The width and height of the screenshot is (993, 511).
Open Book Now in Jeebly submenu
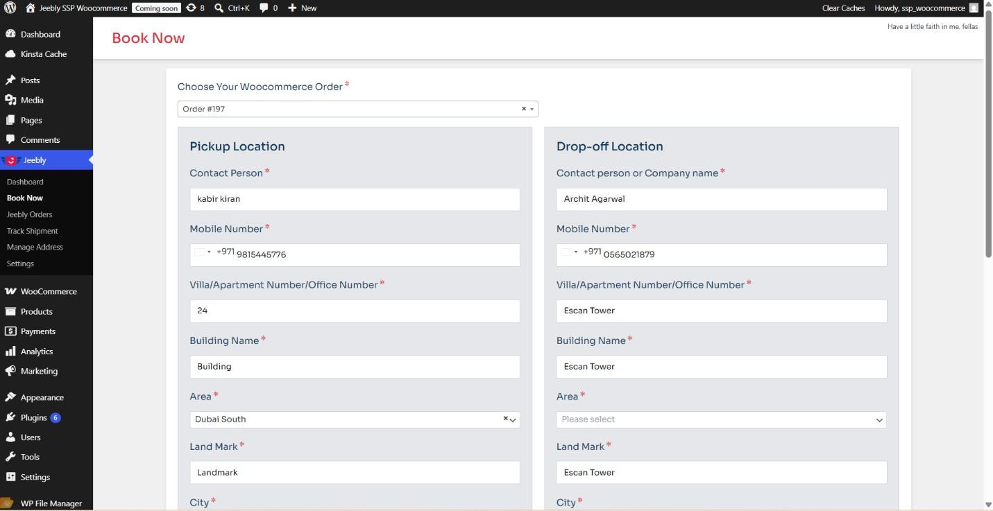pos(25,198)
